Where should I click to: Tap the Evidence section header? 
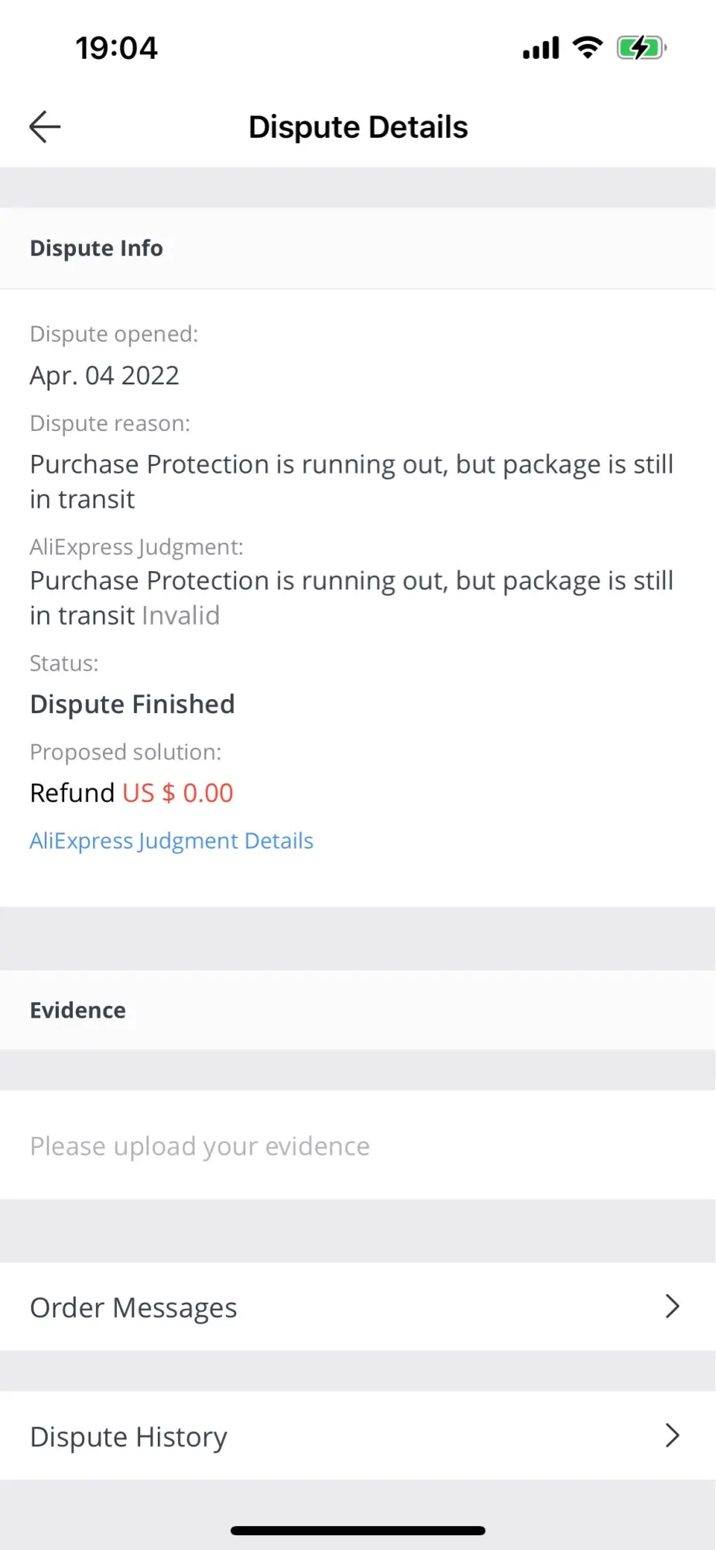click(x=77, y=1011)
